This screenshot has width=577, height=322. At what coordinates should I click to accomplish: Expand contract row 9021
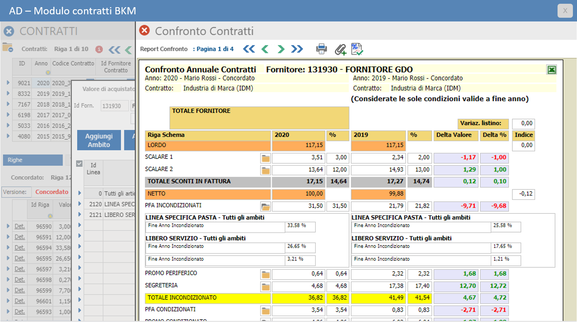pos(8,83)
